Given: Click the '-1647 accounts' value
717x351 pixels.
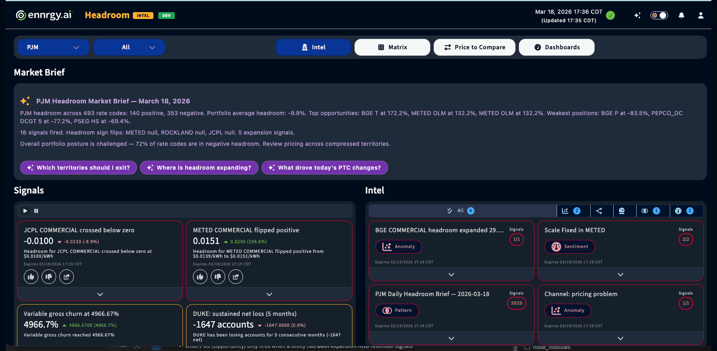Looking at the screenshot, I should (223, 325).
